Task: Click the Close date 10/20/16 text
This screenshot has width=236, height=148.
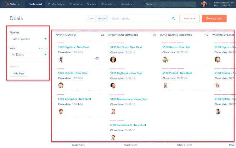Action: click(x=123, y=52)
